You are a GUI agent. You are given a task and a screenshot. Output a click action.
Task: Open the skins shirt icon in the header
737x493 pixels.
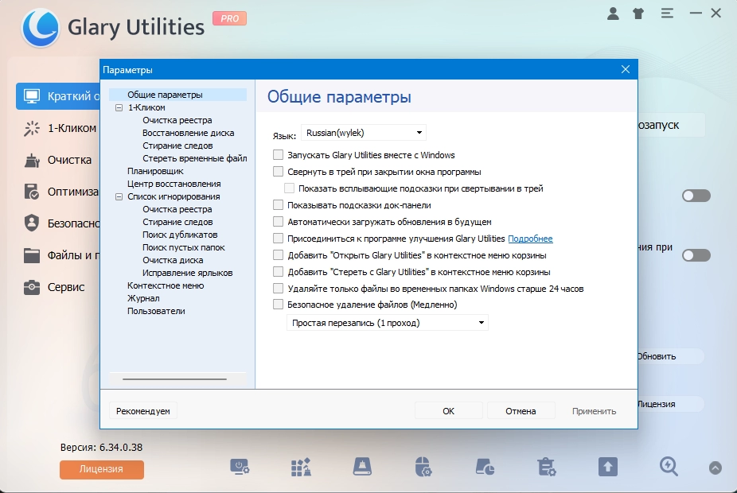point(638,14)
